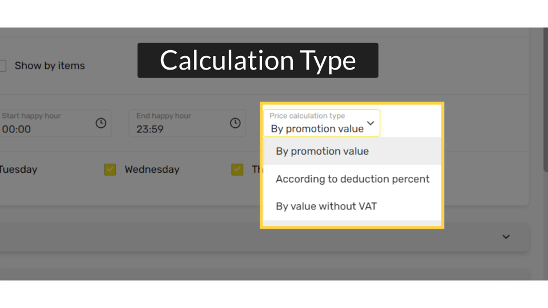548x308 pixels.
Task: Choose According to deduction percent
Action: coord(352,179)
